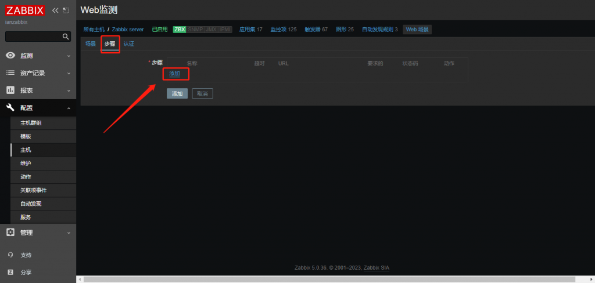Click the URL column header
This screenshot has width=595, height=283.
point(284,63)
